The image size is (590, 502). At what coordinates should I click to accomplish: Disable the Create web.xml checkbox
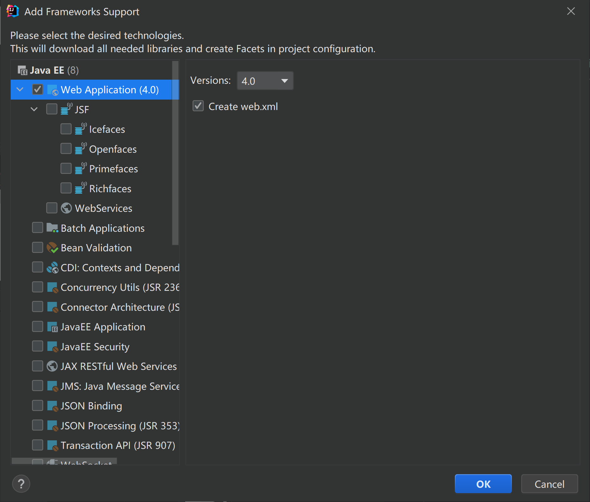(198, 106)
